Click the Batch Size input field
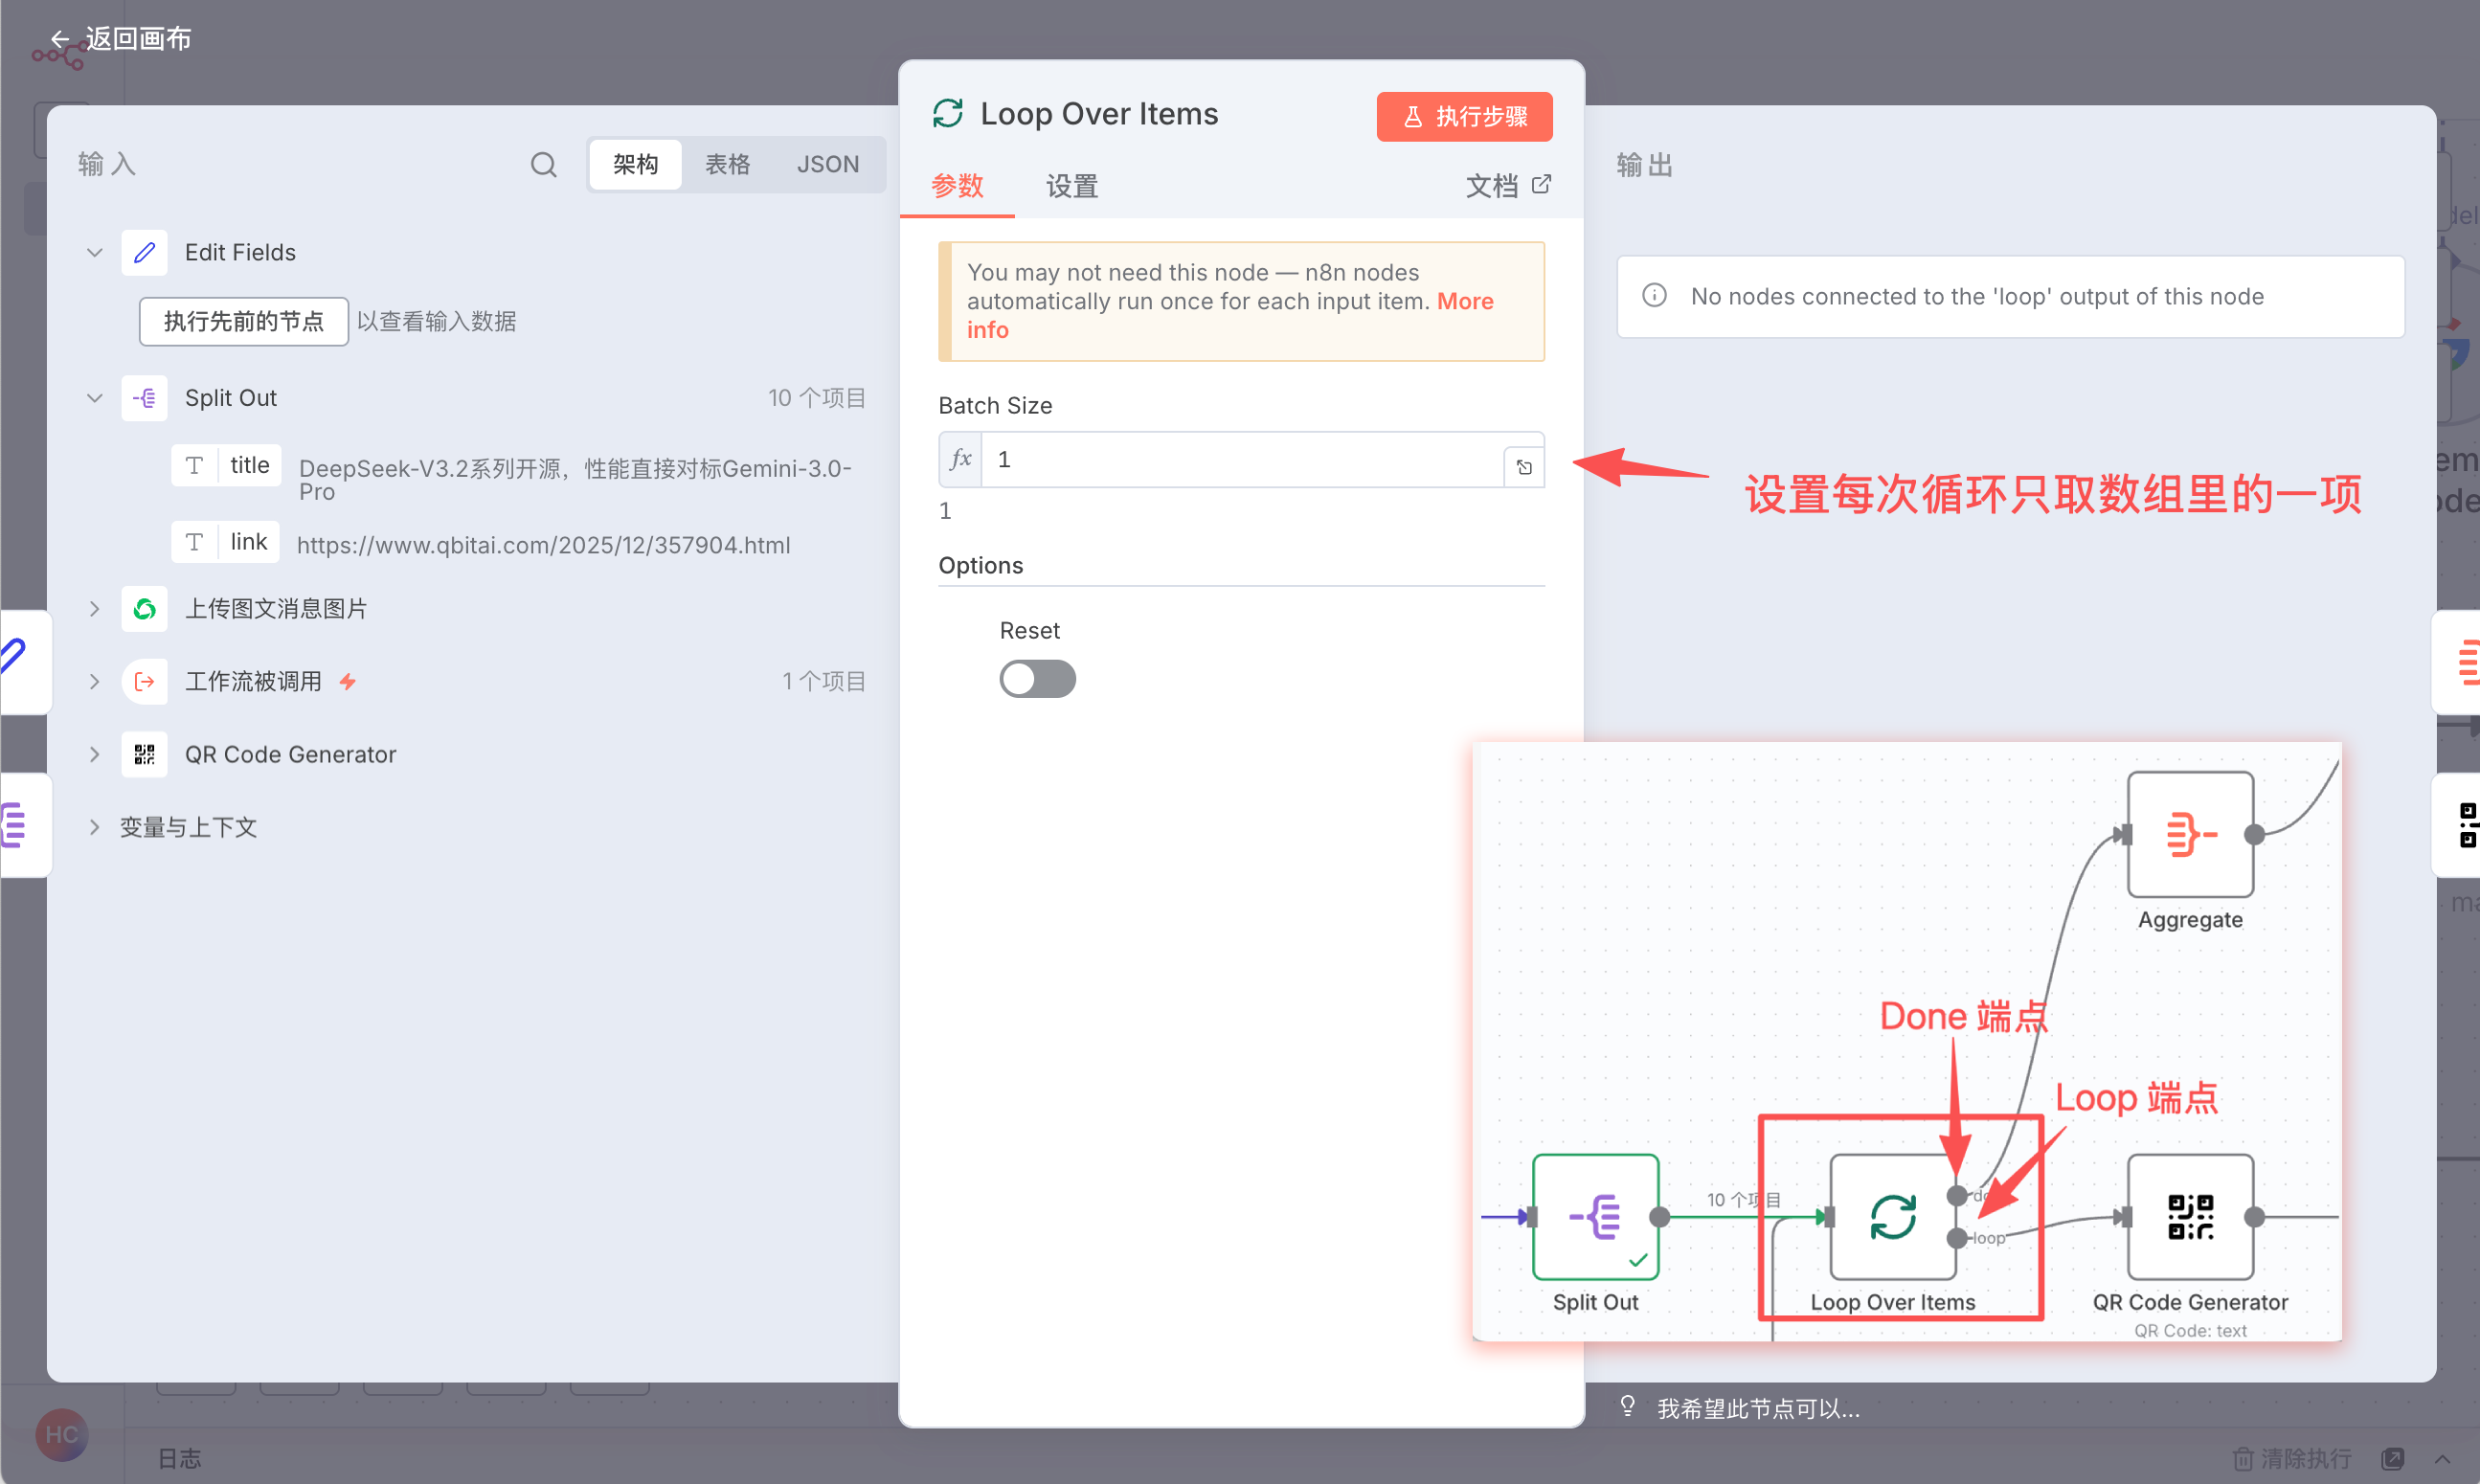The width and height of the screenshot is (2480, 1484). 1240,459
